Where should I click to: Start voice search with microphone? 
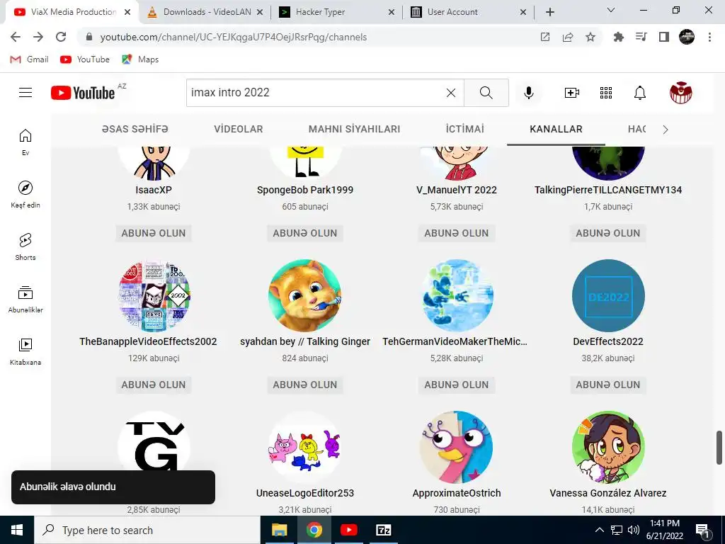pyautogui.click(x=528, y=93)
